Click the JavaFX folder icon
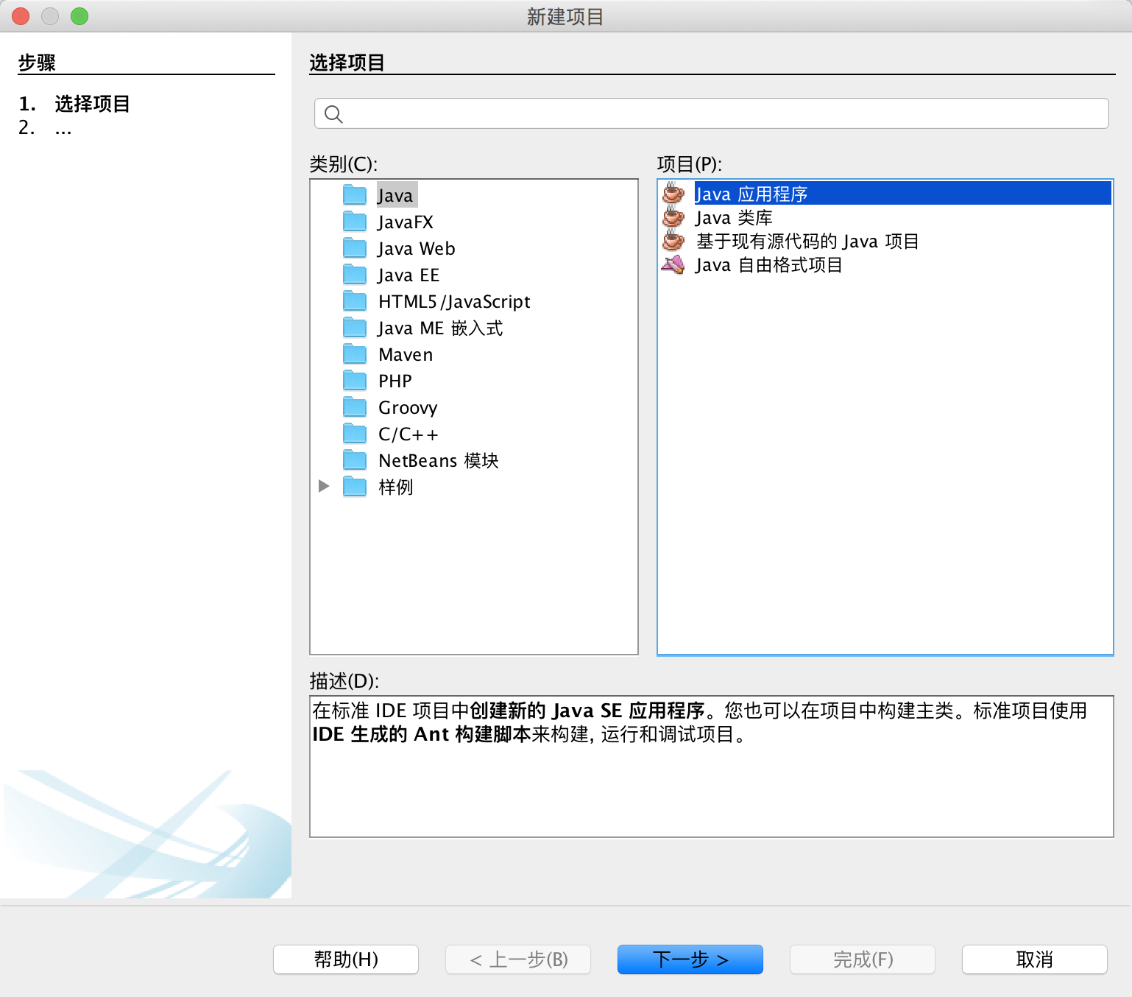 [x=355, y=222]
